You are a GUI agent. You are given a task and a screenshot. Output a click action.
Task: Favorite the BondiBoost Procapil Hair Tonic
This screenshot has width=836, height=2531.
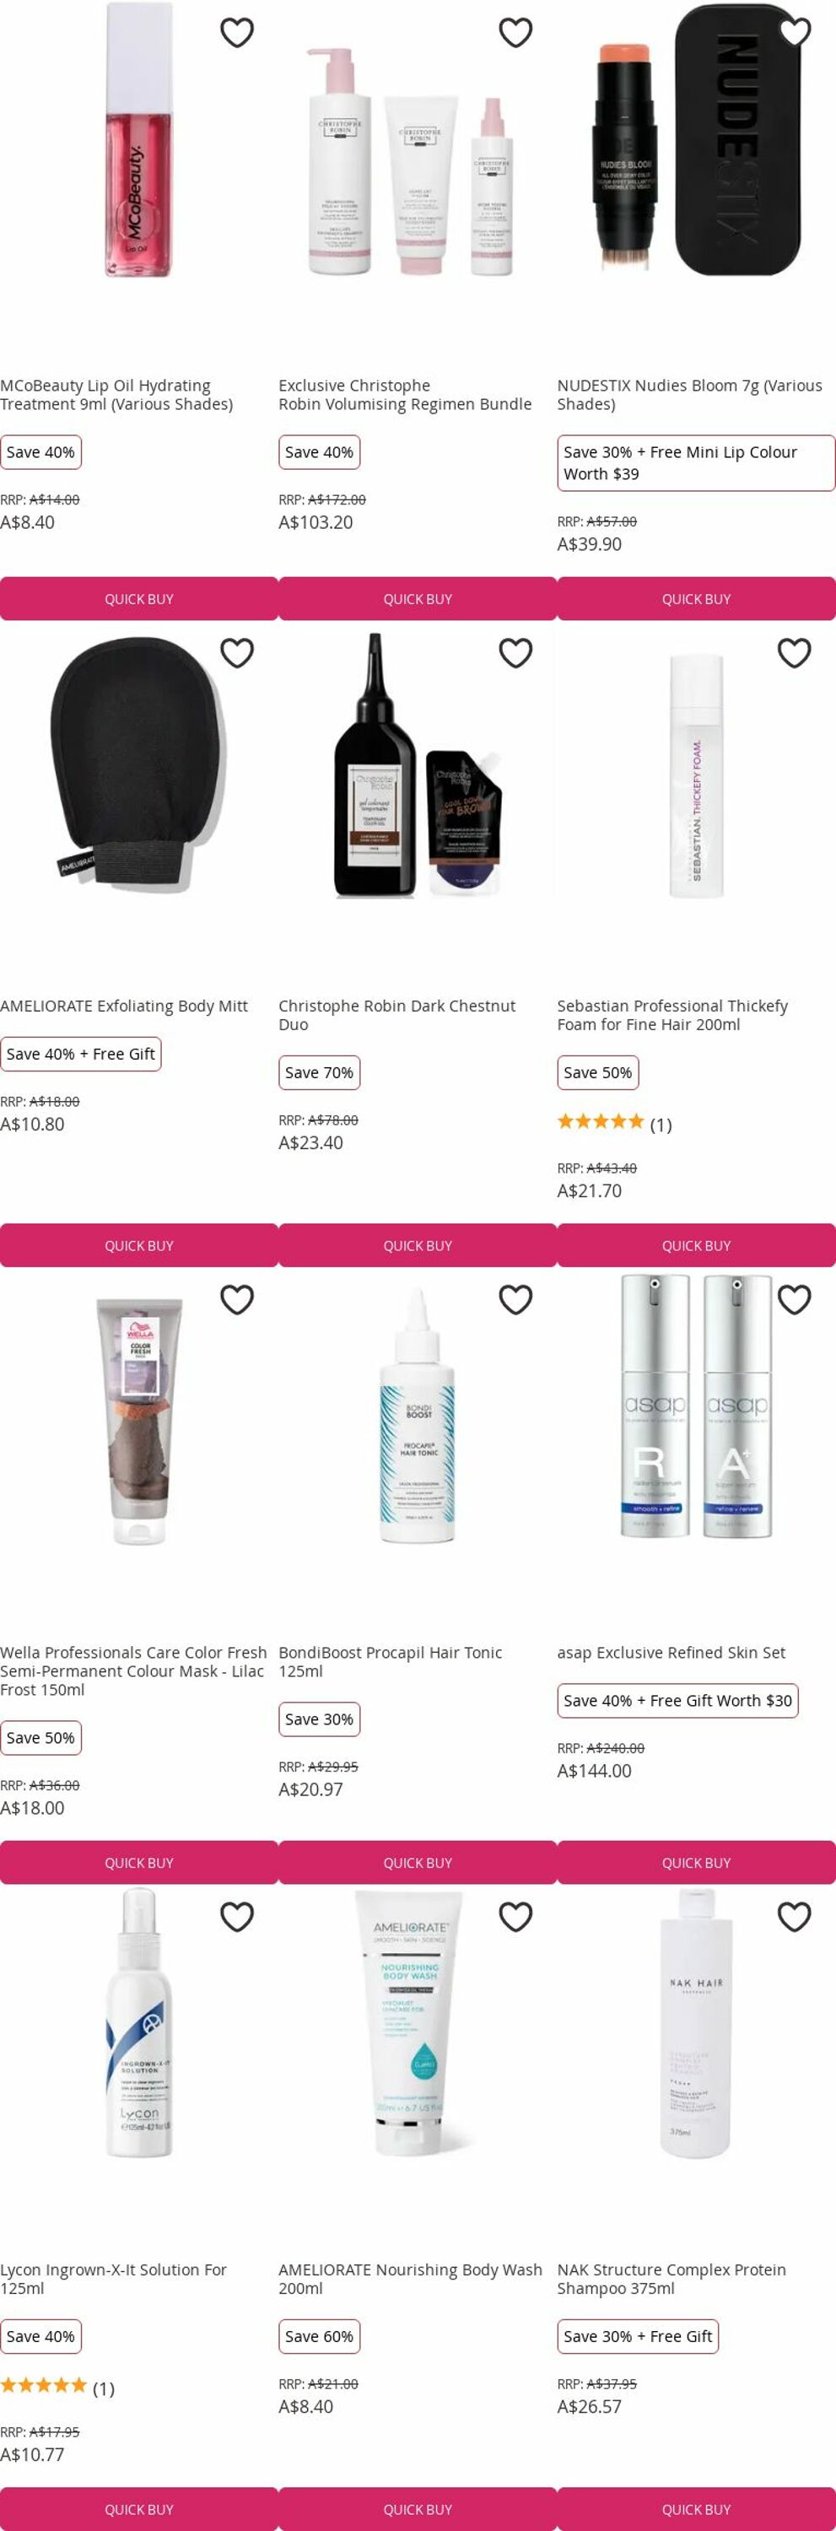(x=515, y=1300)
